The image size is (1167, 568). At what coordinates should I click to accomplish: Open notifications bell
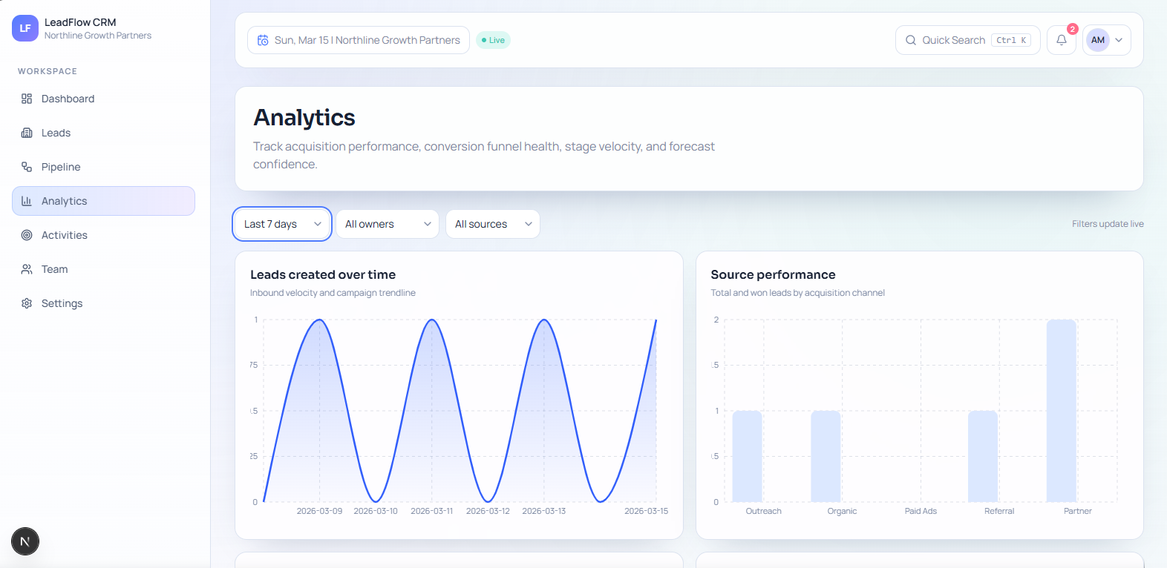coord(1062,40)
